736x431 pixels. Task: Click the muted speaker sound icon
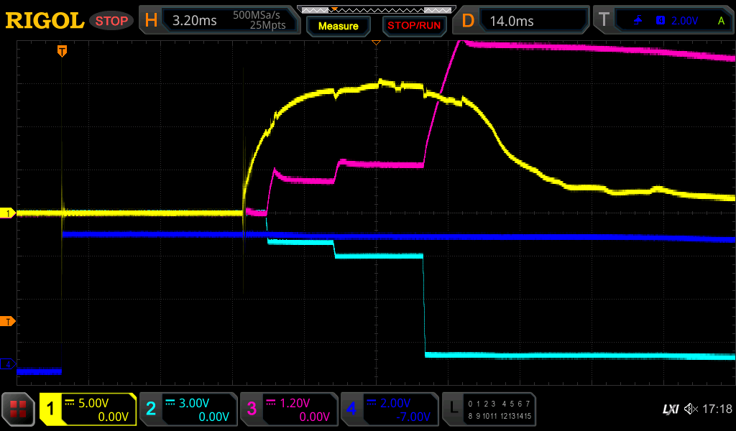[x=691, y=409]
